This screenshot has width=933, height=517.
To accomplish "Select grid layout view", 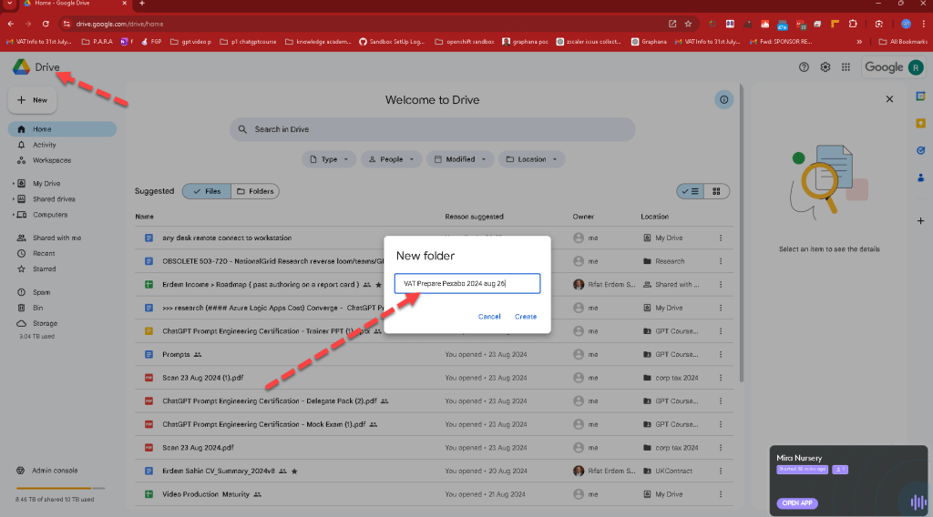I will [716, 191].
